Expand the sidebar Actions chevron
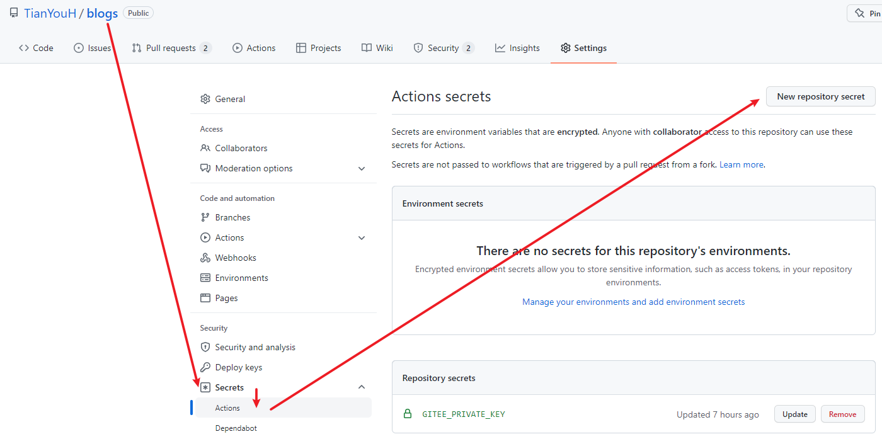 pos(362,237)
